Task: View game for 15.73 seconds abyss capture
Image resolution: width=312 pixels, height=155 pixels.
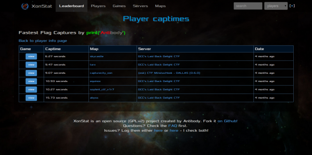Action: pos(31,98)
